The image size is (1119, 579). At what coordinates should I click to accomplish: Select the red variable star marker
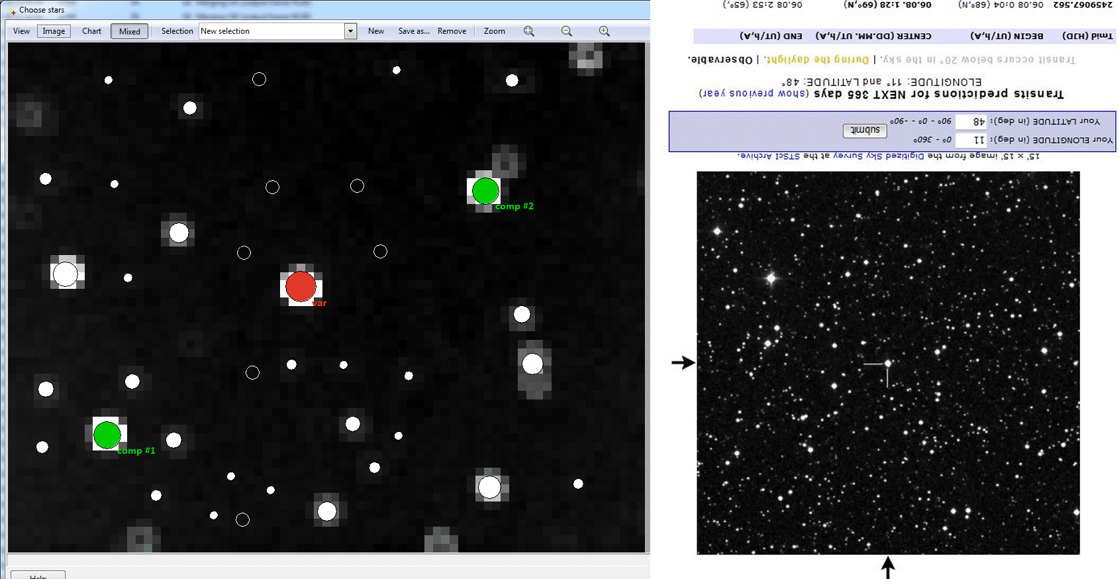pos(301,287)
